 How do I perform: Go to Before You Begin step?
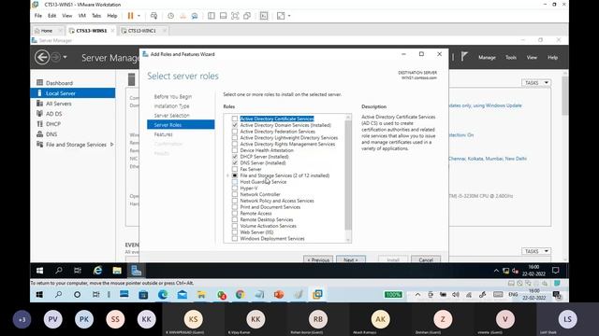[x=172, y=96]
